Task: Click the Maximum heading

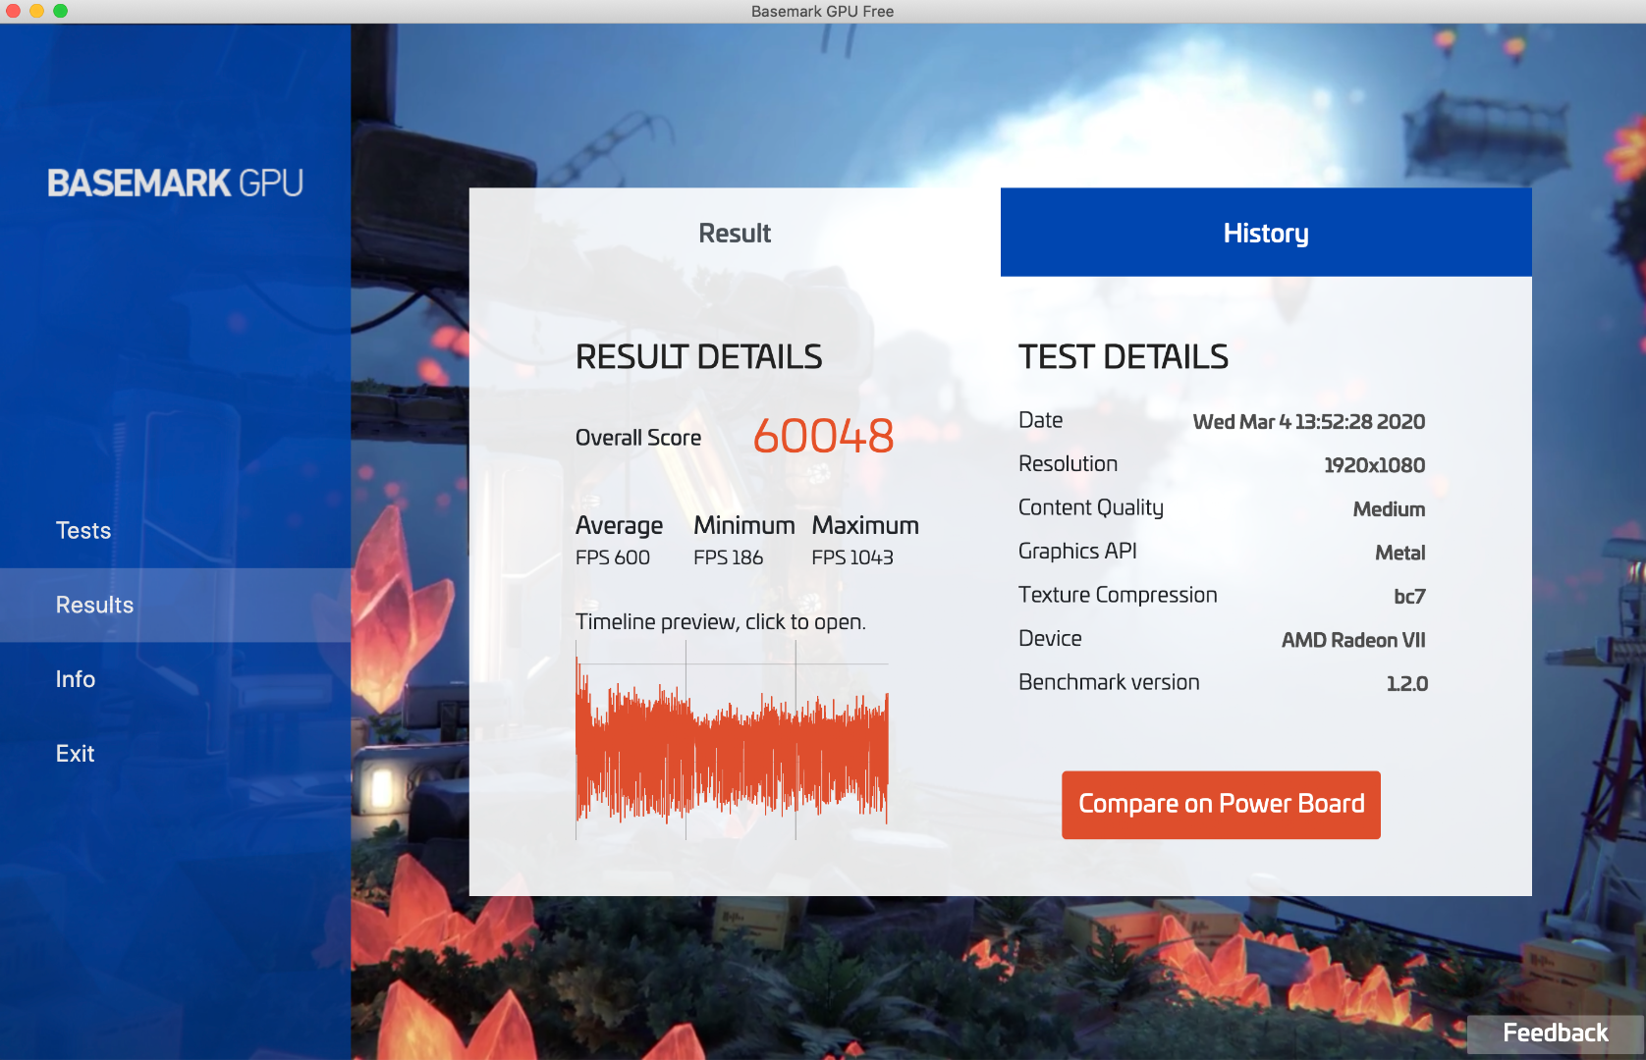Action: pyautogui.click(x=865, y=526)
